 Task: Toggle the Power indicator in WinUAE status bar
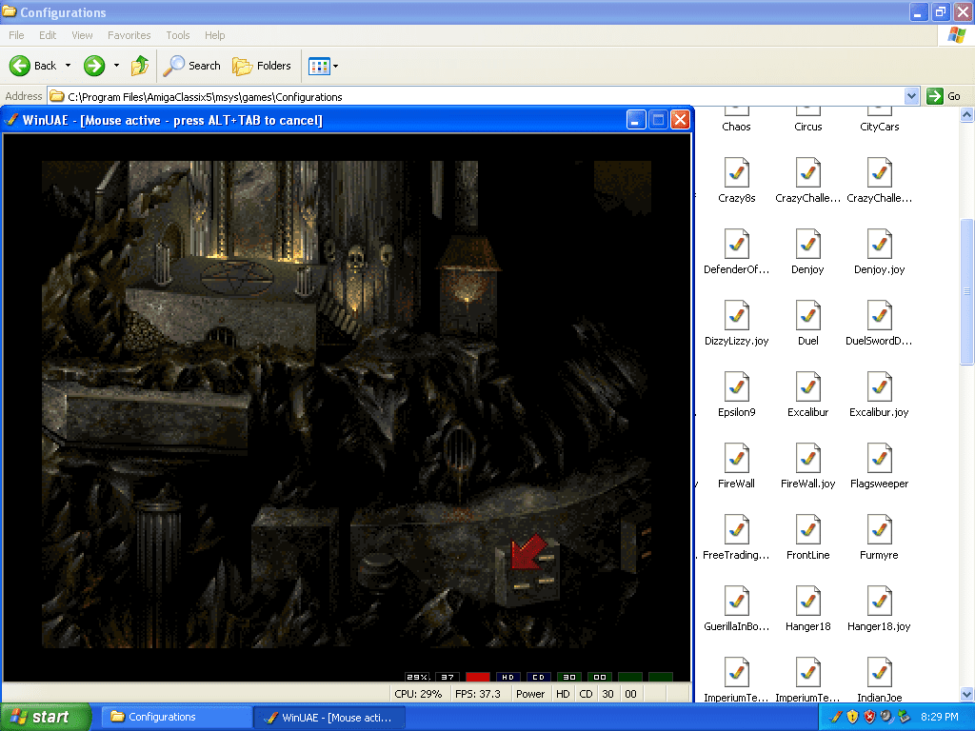(530, 694)
